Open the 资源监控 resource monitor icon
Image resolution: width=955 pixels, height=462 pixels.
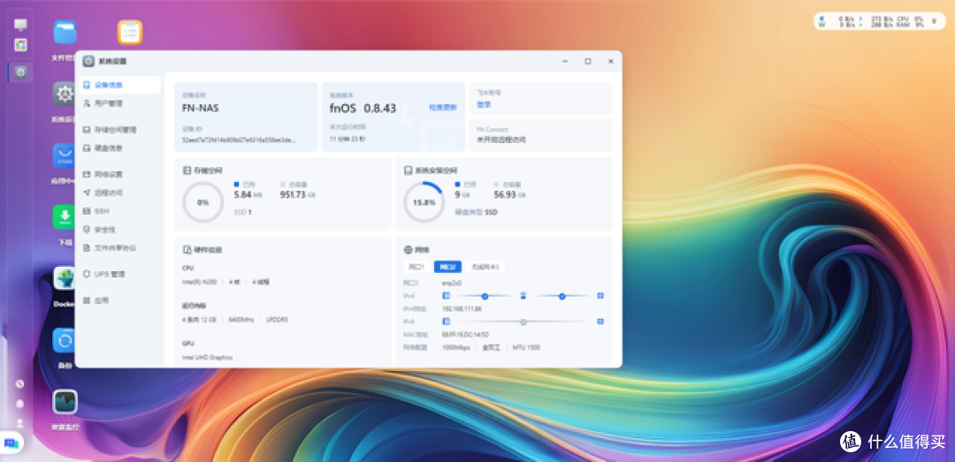point(65,402)
